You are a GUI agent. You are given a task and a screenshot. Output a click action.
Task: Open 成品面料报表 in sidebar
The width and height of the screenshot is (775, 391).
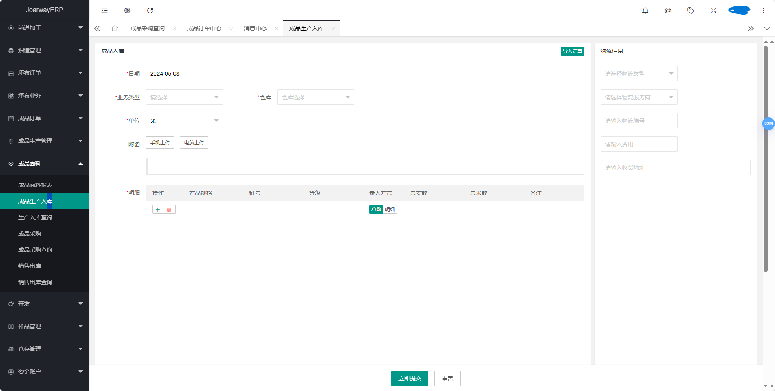(45, 185)
